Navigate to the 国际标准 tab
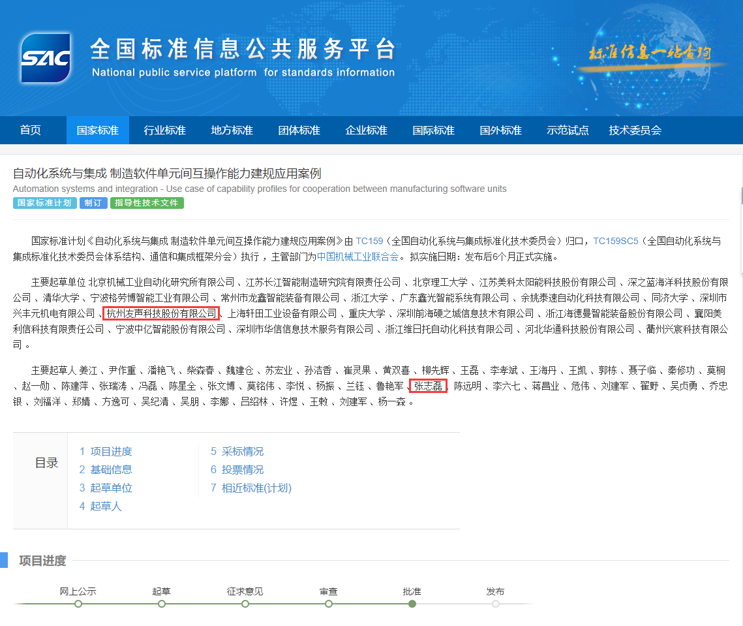The height and width of the screenshot is (626, 743). click(x=433, y=130)
